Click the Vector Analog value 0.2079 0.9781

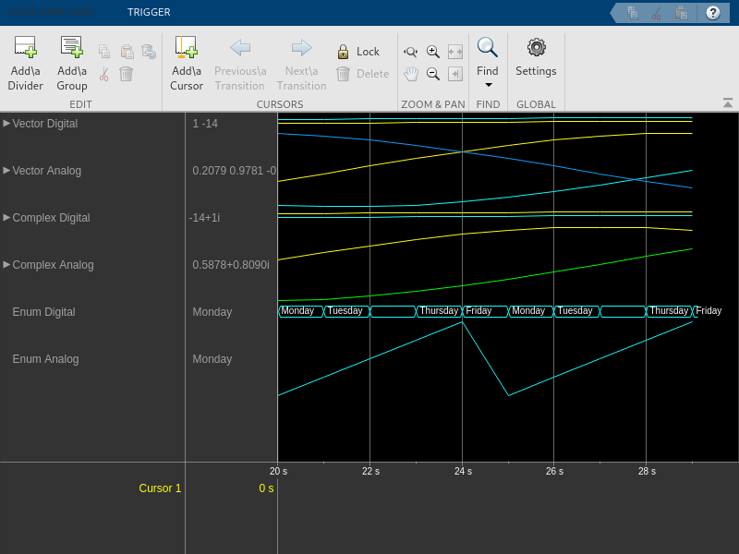[235, 171]
